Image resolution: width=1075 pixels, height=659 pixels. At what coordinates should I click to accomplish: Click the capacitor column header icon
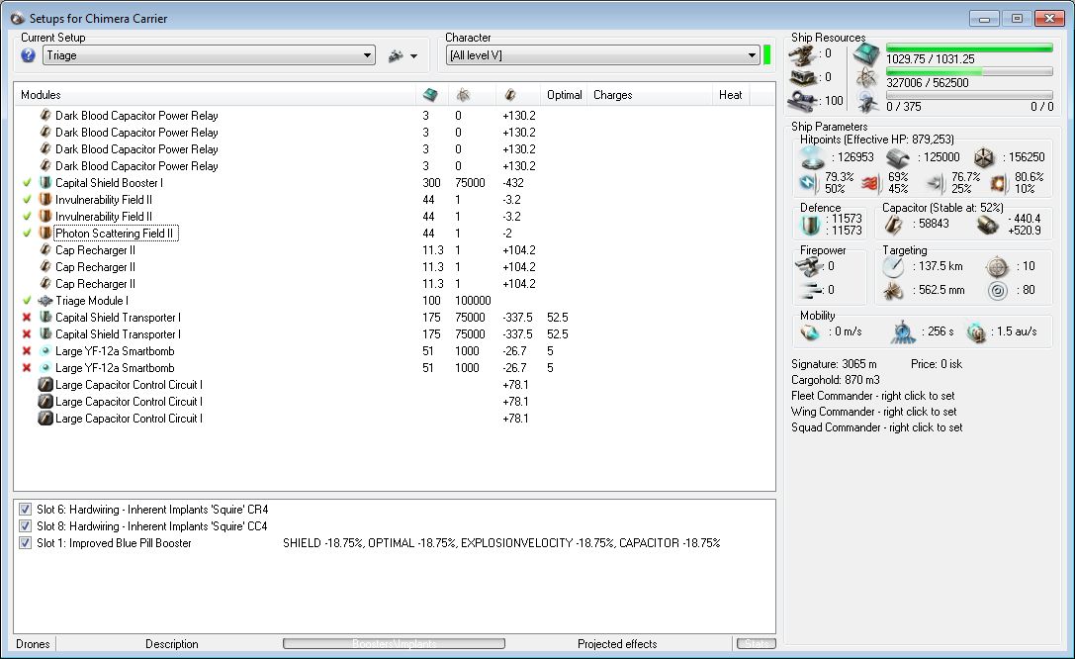click(509, 95)
